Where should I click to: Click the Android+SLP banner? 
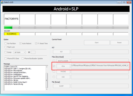pyautogui.click(x=66, y=9)
